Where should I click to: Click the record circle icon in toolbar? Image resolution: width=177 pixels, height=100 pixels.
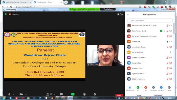84,94
